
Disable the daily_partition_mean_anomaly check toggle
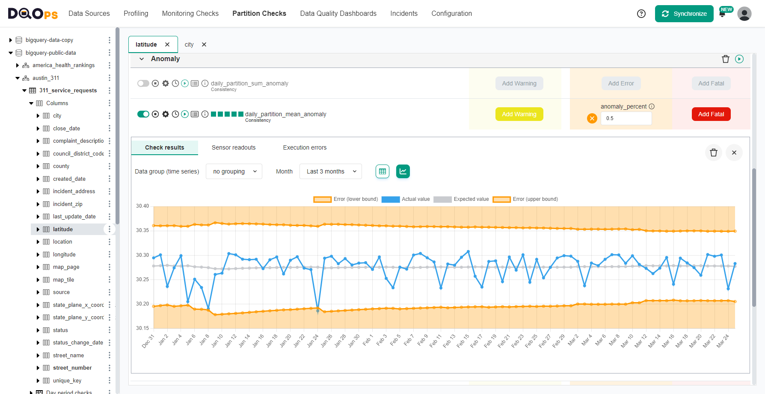click(143, 114)
